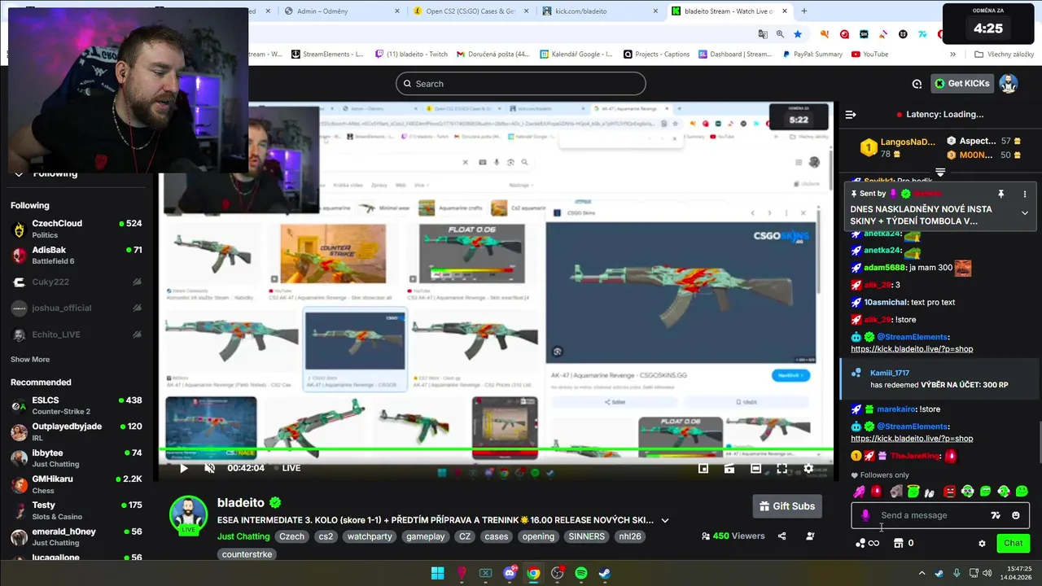Image resolution: width=1042 pixels, height=586 pixels.
Task: Click the Kick search box
Action: (521, 83)
